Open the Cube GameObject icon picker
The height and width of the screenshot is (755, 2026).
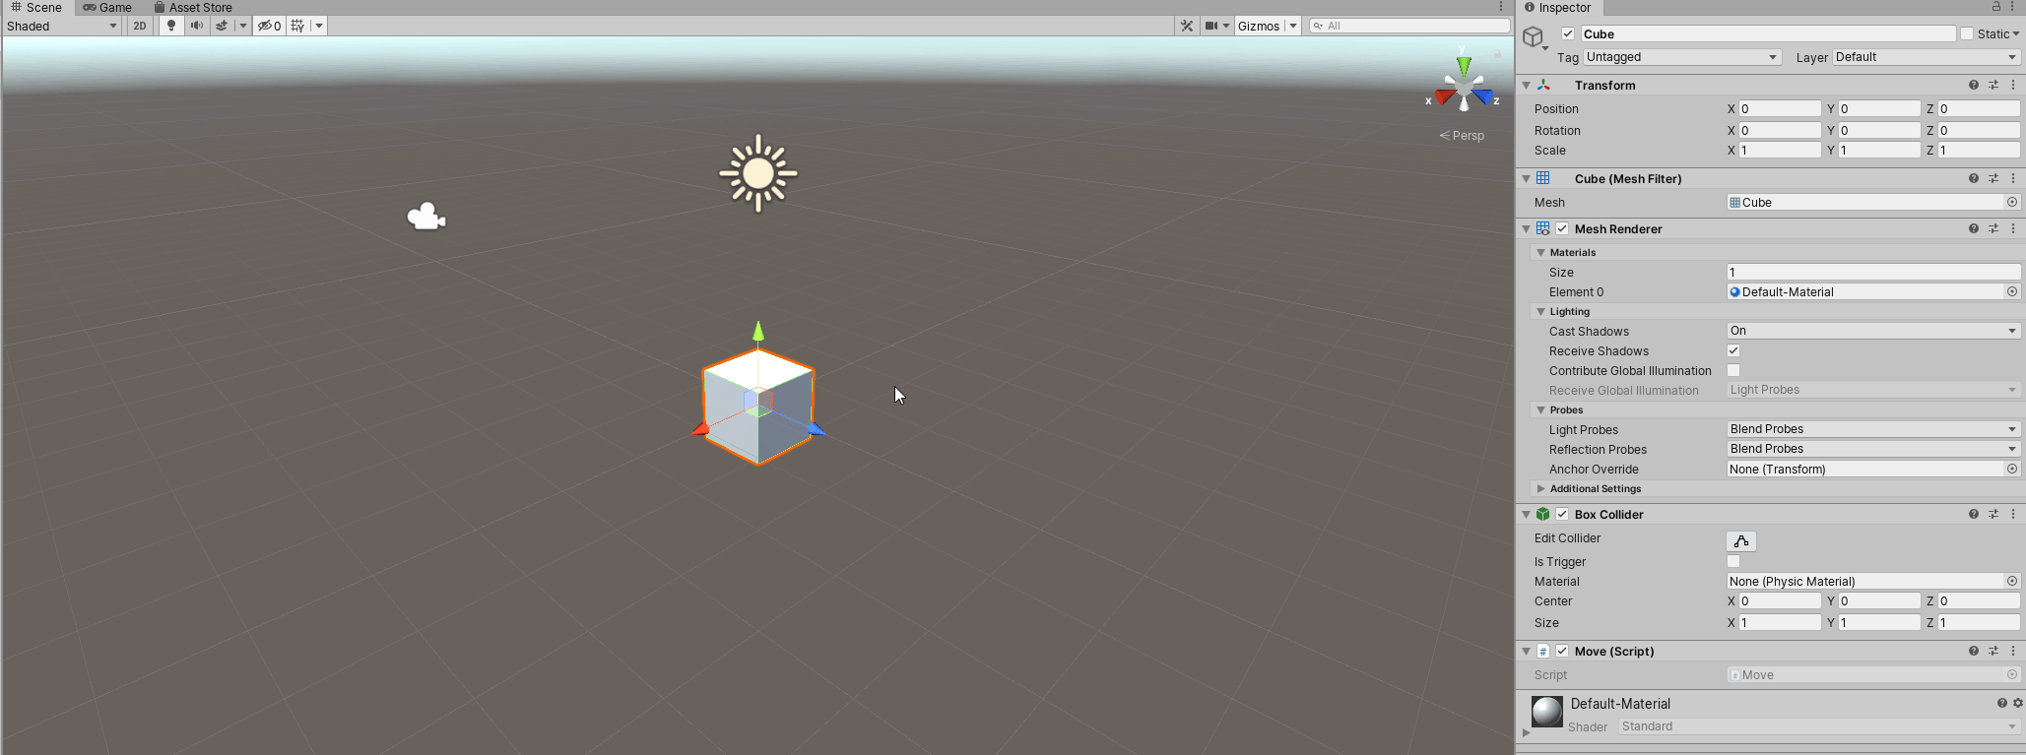pos(1535,38)
